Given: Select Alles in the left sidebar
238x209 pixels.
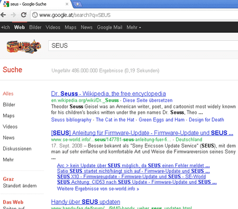Looking at the screenshot, I should point(8,94).
